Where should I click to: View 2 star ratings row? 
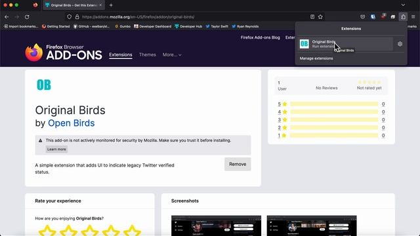[331, 128]
